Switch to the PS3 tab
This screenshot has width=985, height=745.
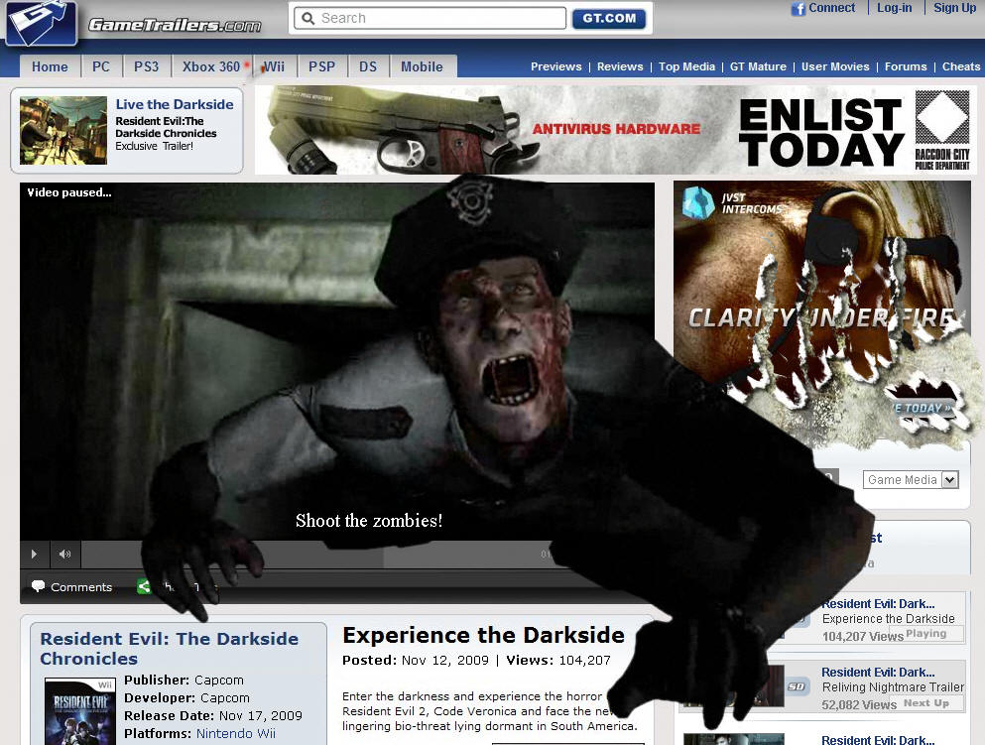click(x=146, y=66)
